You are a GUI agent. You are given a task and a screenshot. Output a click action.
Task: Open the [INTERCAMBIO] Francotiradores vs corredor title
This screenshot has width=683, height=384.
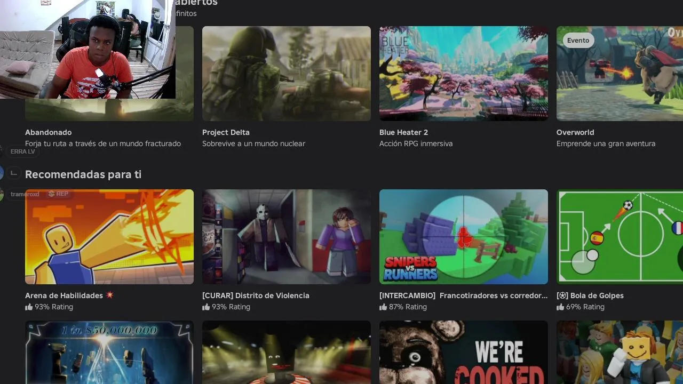coord(464,295)
